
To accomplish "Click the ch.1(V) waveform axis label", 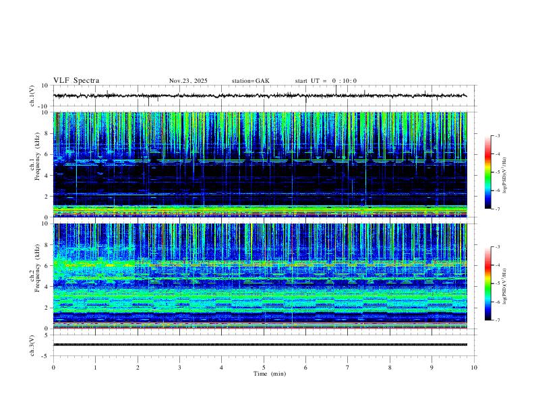I will [x=32, y=96].
